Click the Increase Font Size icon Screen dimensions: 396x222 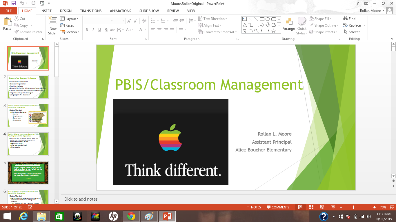coord(129,21)
